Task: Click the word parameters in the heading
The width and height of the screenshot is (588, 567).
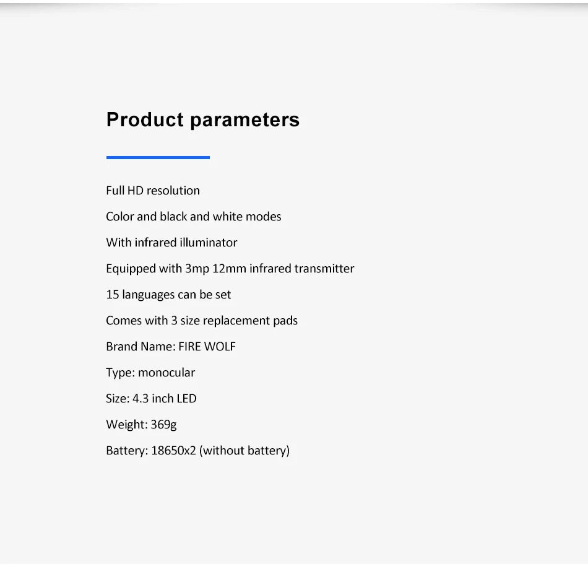Action: click(x=245, y=121)
